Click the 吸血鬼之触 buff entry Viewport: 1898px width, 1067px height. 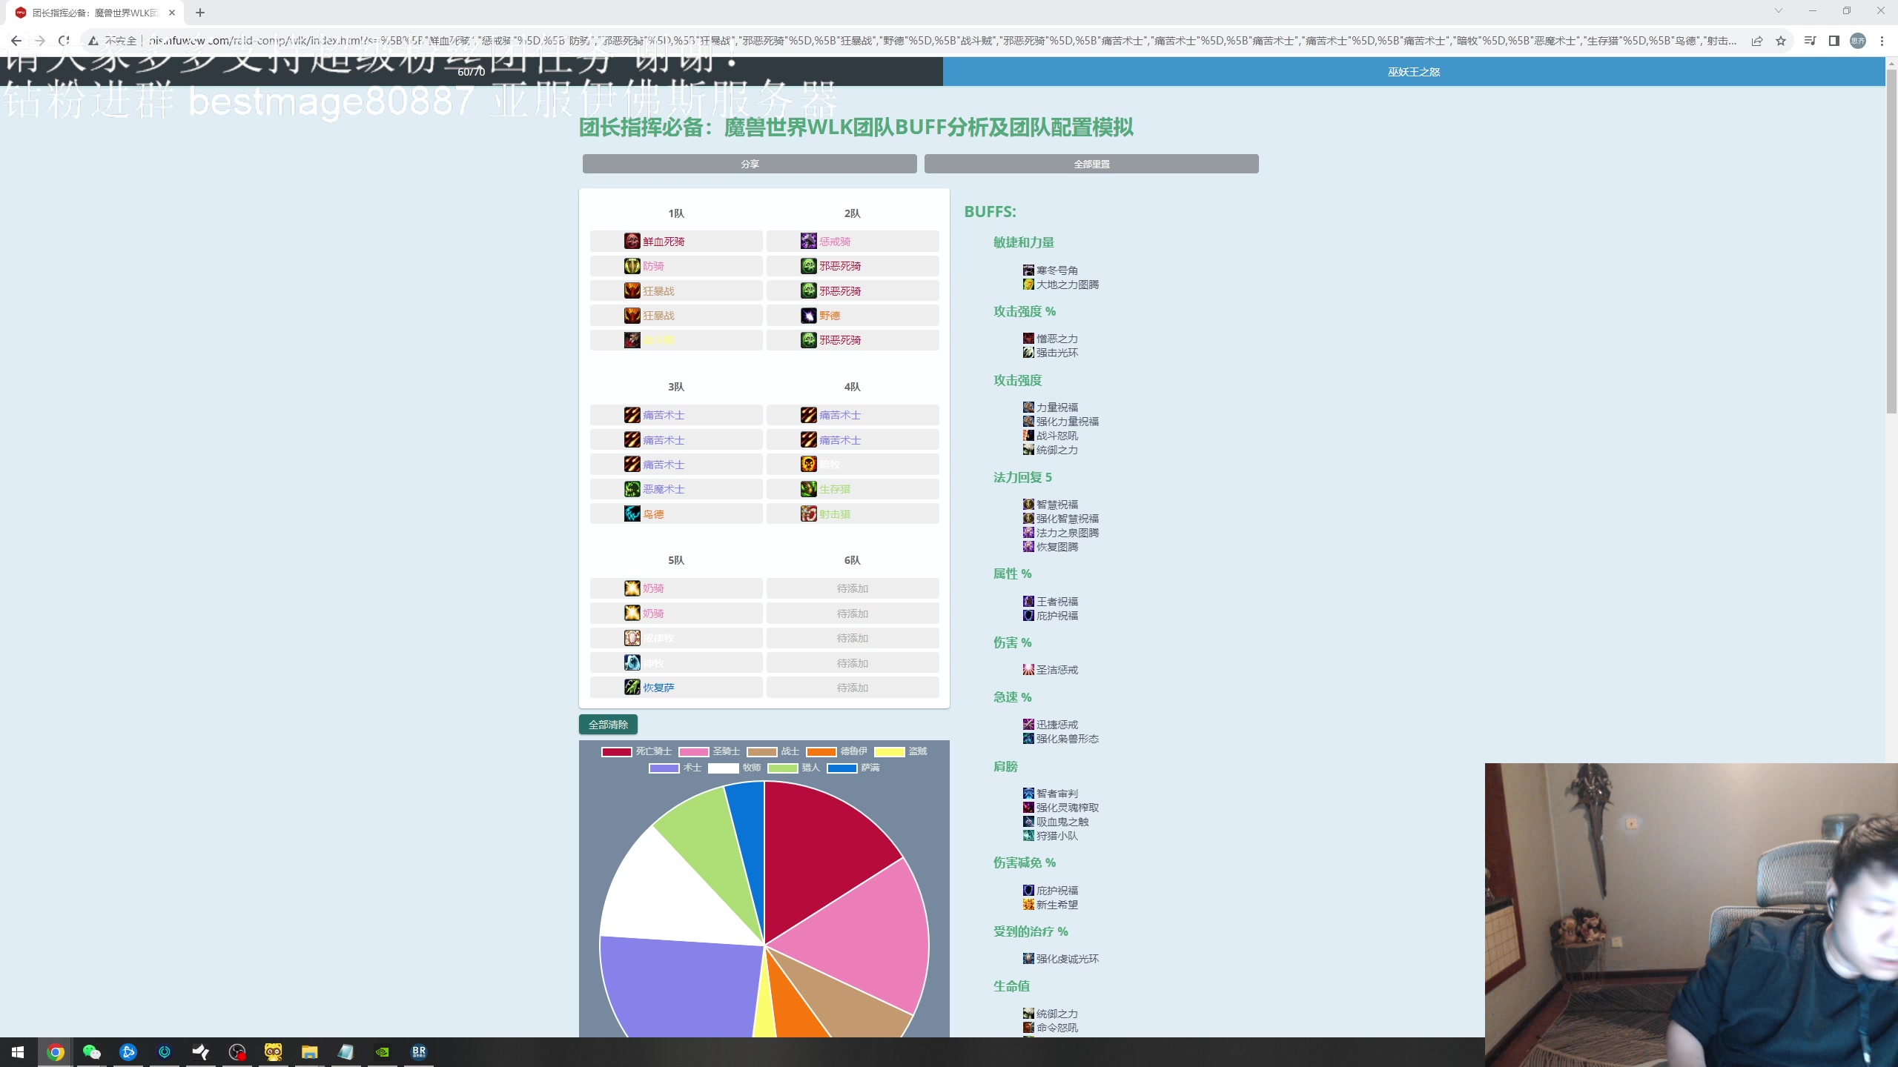[x=1056, y=822]
